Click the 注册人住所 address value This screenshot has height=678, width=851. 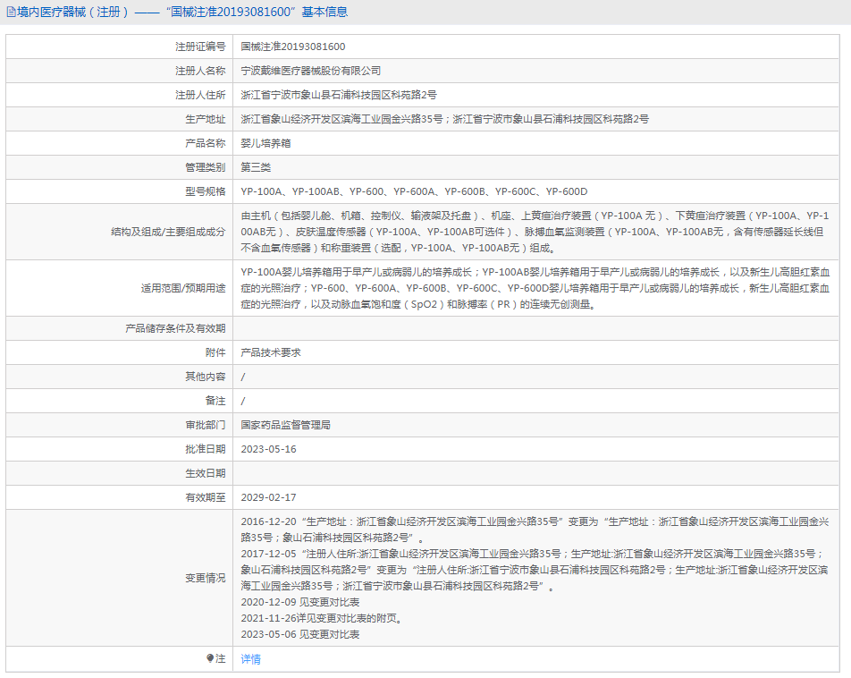coord(339,95)
